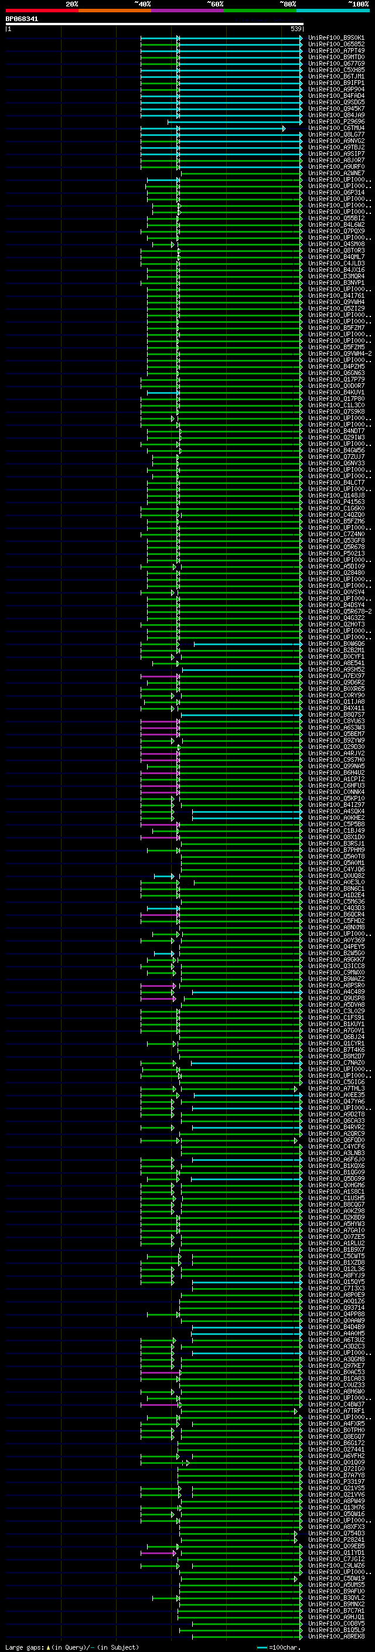The image size is (375, 1652).
Task: Select the UniRef100_C7JGI2 label
Action: click(x=336, y=1559)
